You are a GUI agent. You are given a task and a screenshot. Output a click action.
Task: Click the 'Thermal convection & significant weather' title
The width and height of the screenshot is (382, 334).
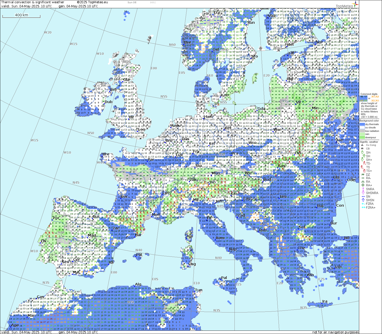pos(33,2)
